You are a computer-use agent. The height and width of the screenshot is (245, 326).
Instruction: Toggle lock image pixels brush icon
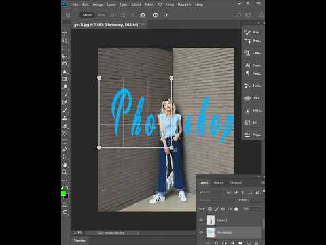coord(217,209)
